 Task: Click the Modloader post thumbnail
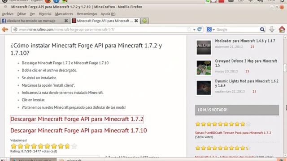(204, 47)
